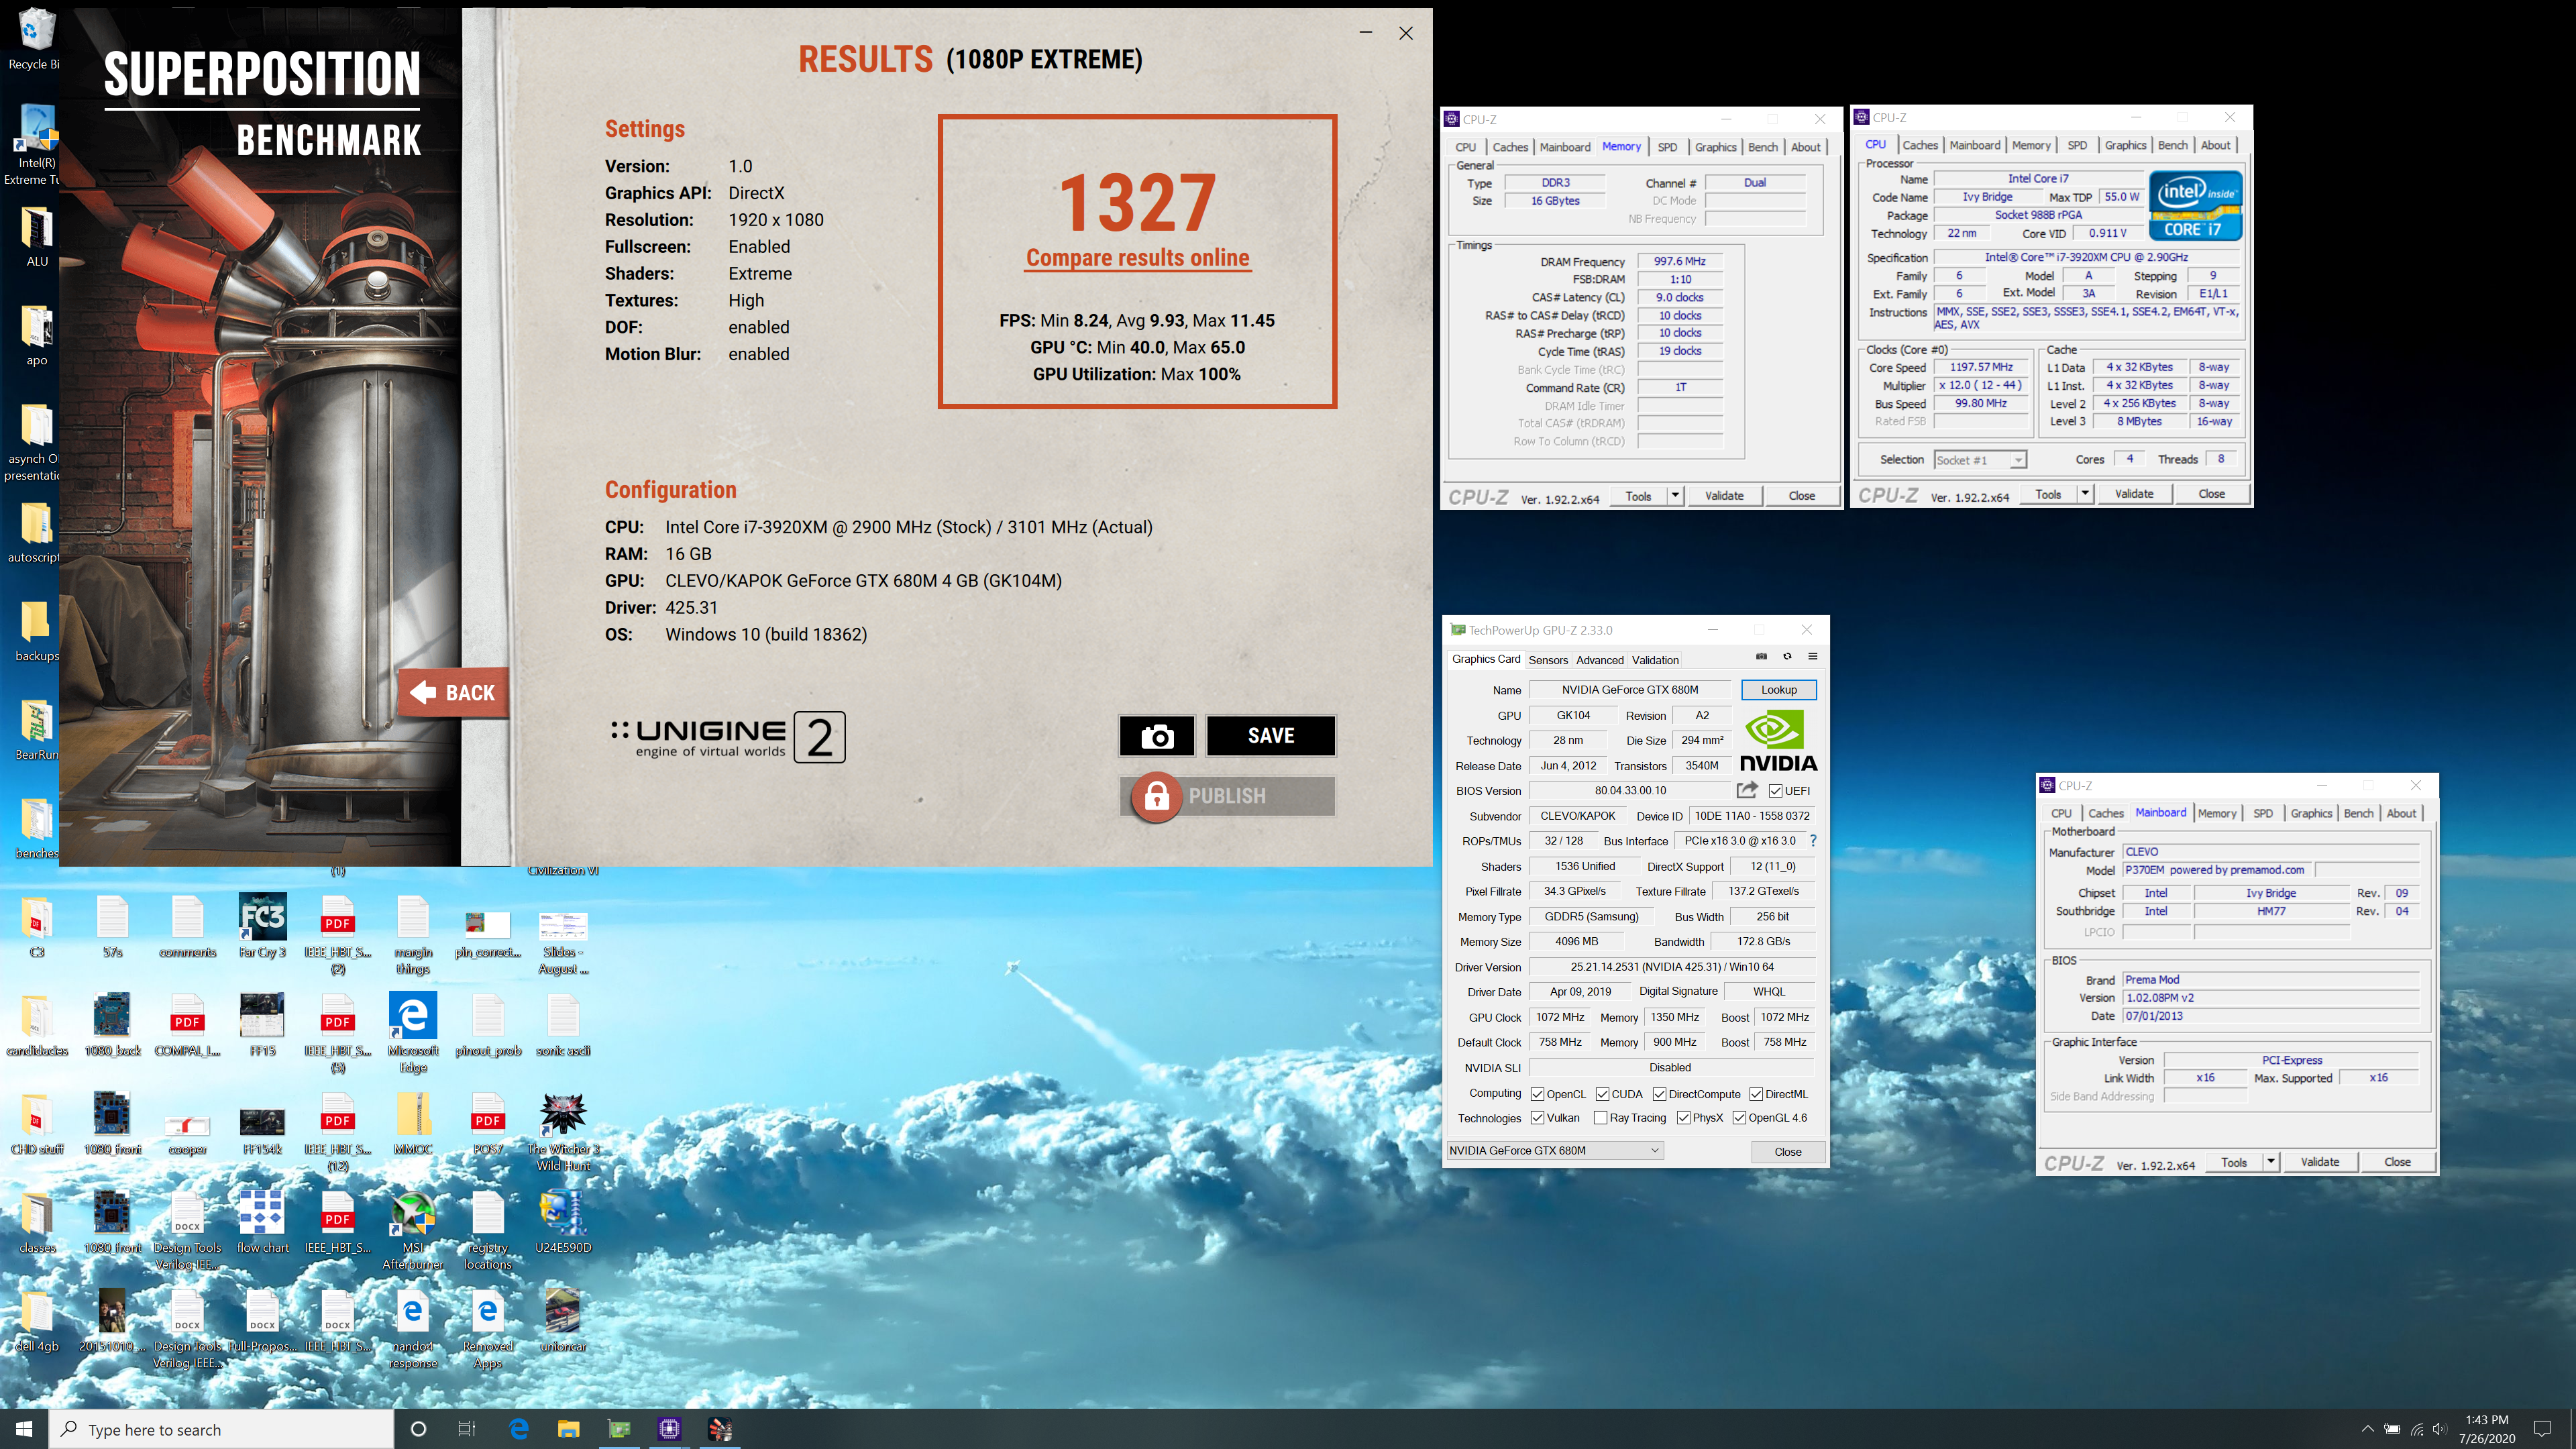Open the GPU selection dropdown in GPU-Z

pyautogui.click(x=1555, y=1151)
